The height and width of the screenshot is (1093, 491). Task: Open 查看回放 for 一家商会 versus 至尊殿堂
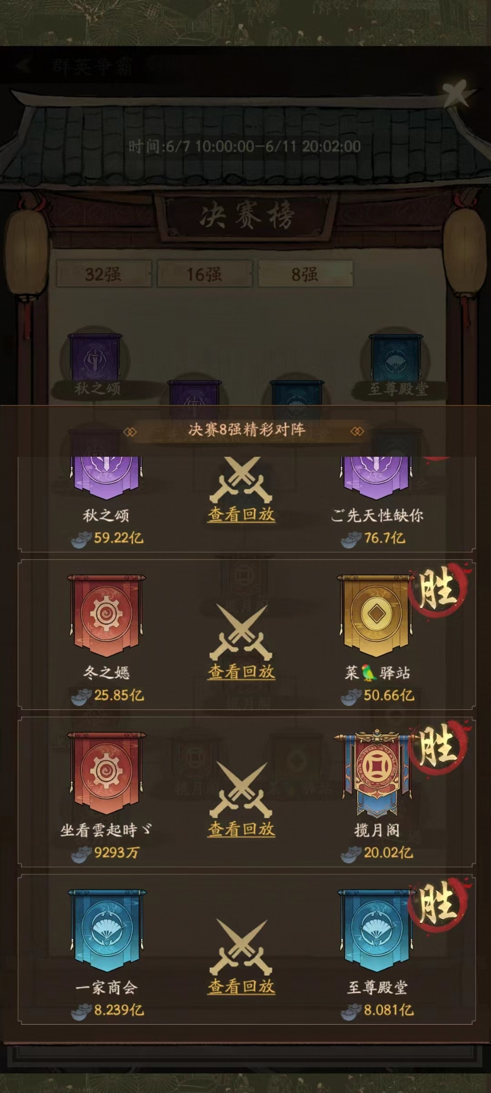pyautogui.click(x=241, y=986)
